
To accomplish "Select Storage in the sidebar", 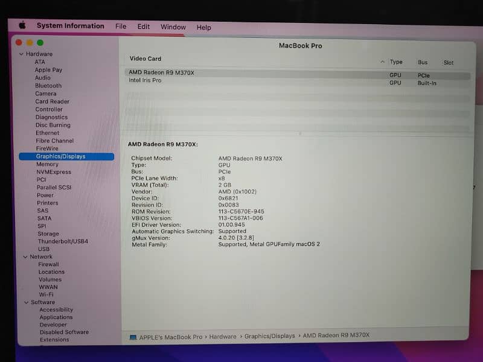I will coord(48,233).
